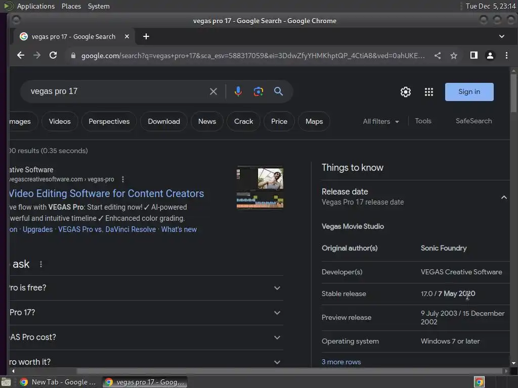Expand the 'Pro worth it?' question
Image resolution: width=518 pixels, height=388 pixels.
[145, 362]
